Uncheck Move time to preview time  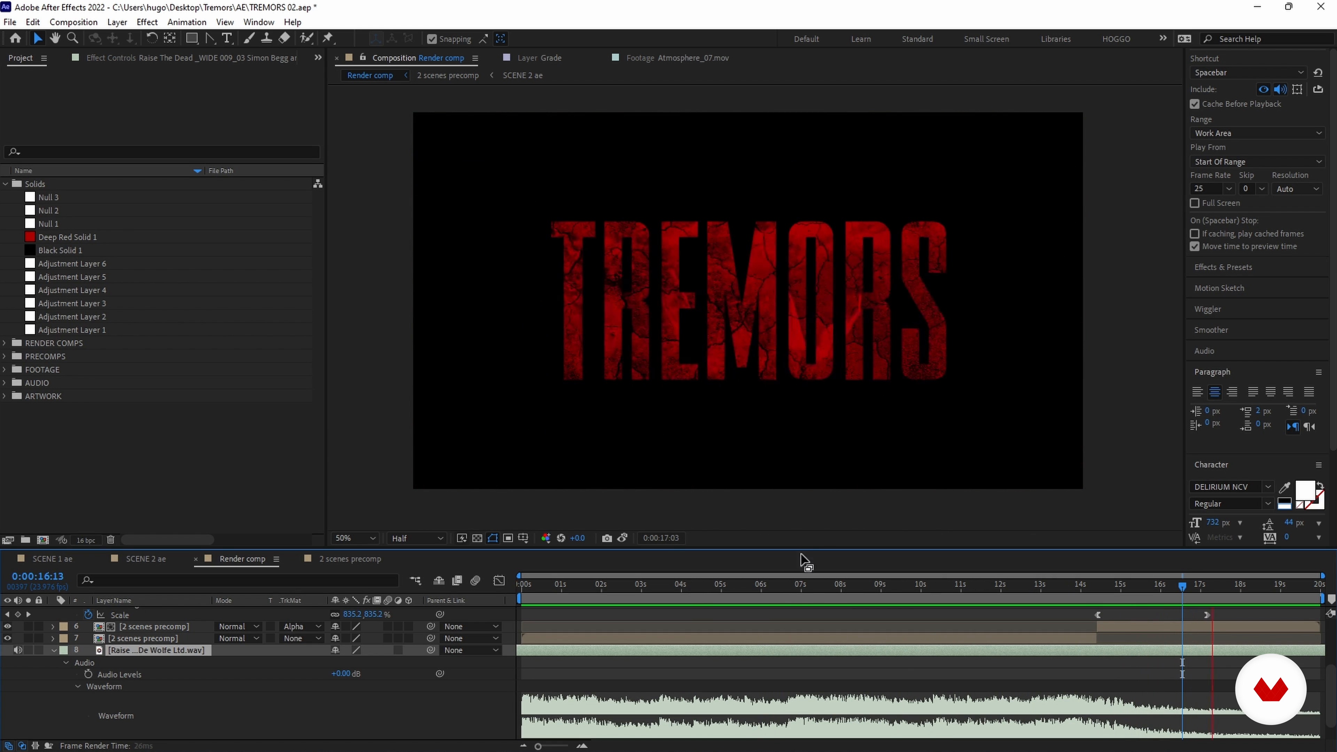[1195, 246]
